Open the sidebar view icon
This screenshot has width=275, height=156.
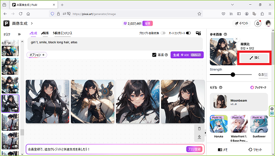coord(239,14)
